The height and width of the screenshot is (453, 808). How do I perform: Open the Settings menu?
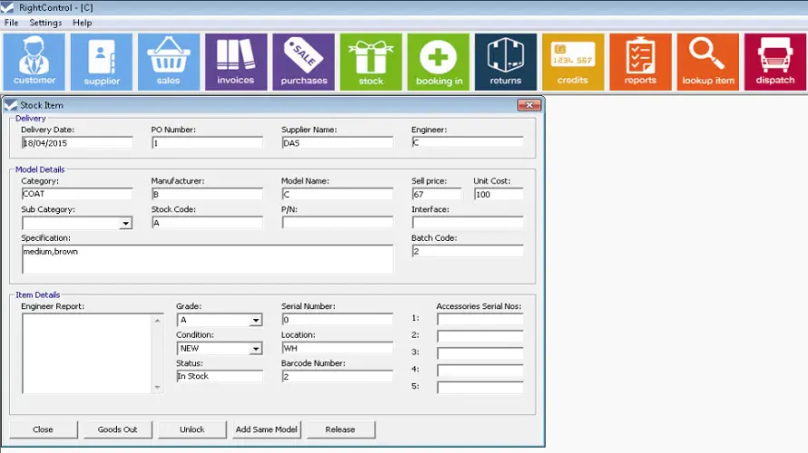coord(45,23)
